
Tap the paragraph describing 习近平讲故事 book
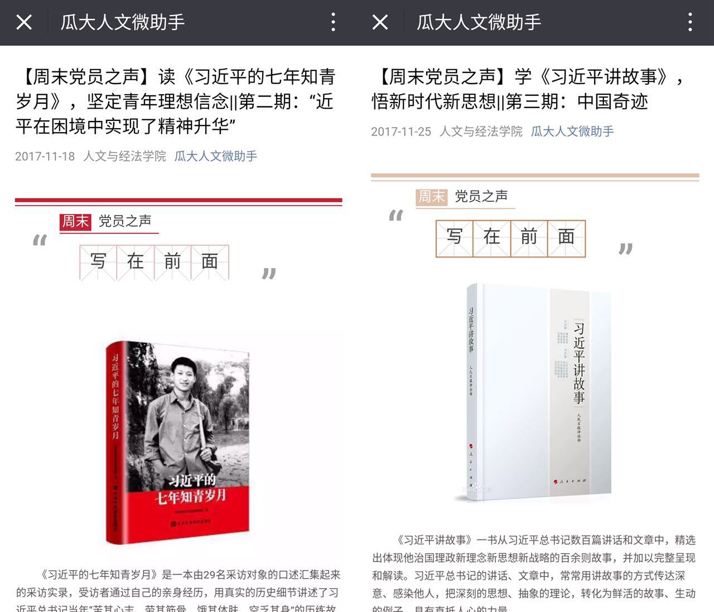534,572
